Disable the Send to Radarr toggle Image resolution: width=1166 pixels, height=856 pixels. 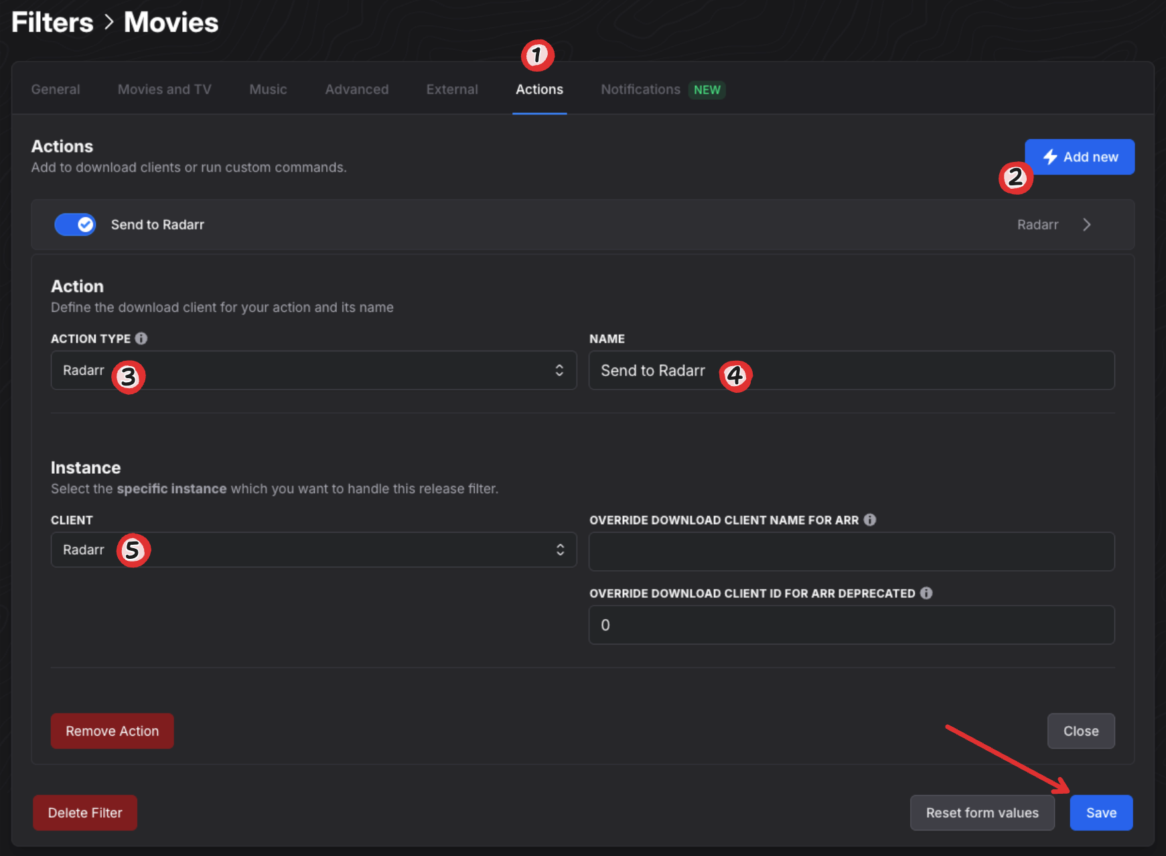coord(75,225)
